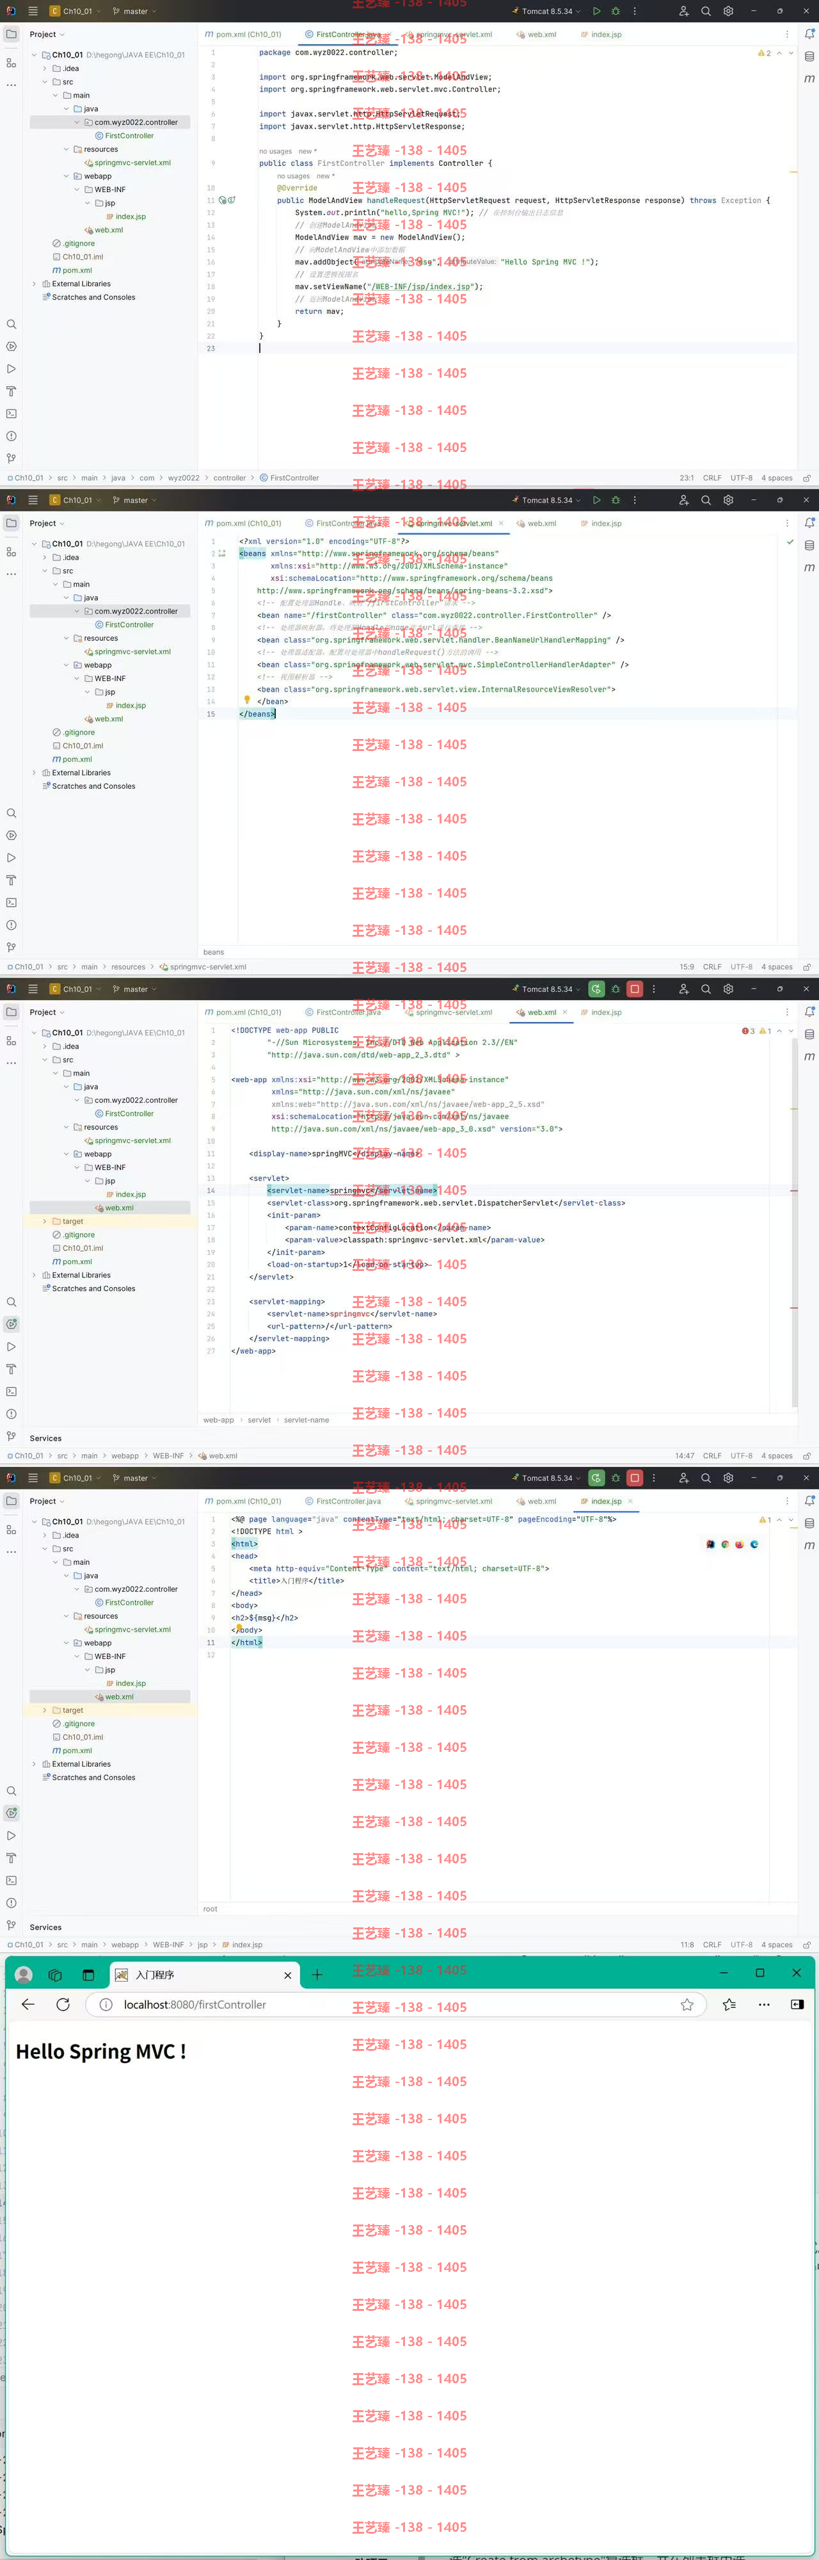Expand target folder in web.xml window tree
The width and height of the screenshot is (819, 2560).
pyautogui.click(x=45, y=1221)
